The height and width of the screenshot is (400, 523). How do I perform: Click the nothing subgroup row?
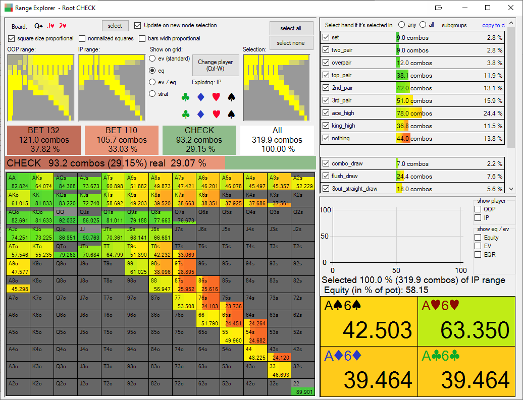(412, 138)
